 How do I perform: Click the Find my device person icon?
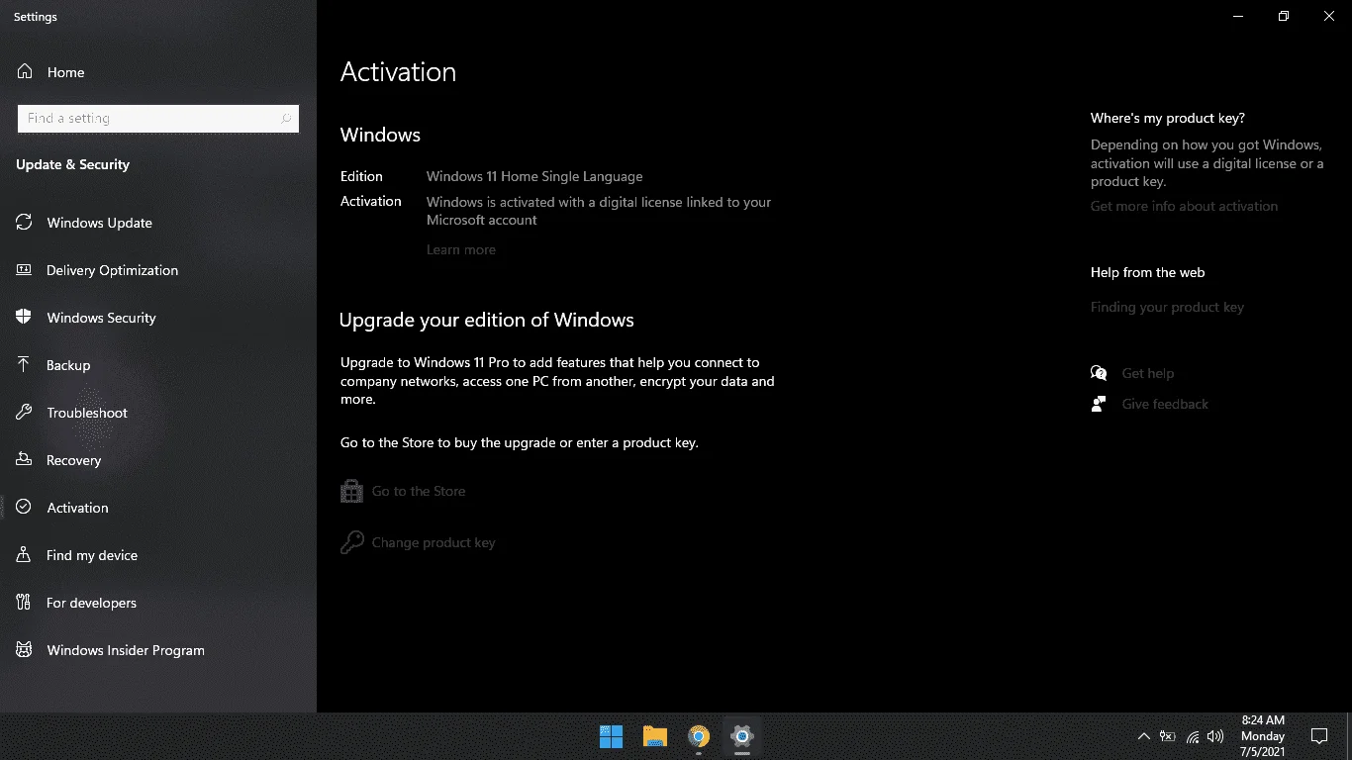24,555
